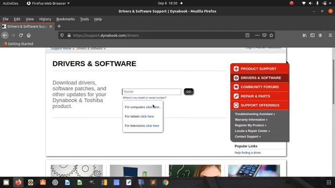The height and width of the screenshot is (188, 335).
Task: Open Files from the dock
Action: tap(6, 182)
